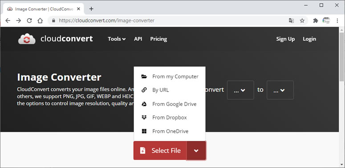Click the CloudConvert cloud logo icon
The width and height of the screenshot is (345, 168).
pyautogui.click(x=27, y=39)
